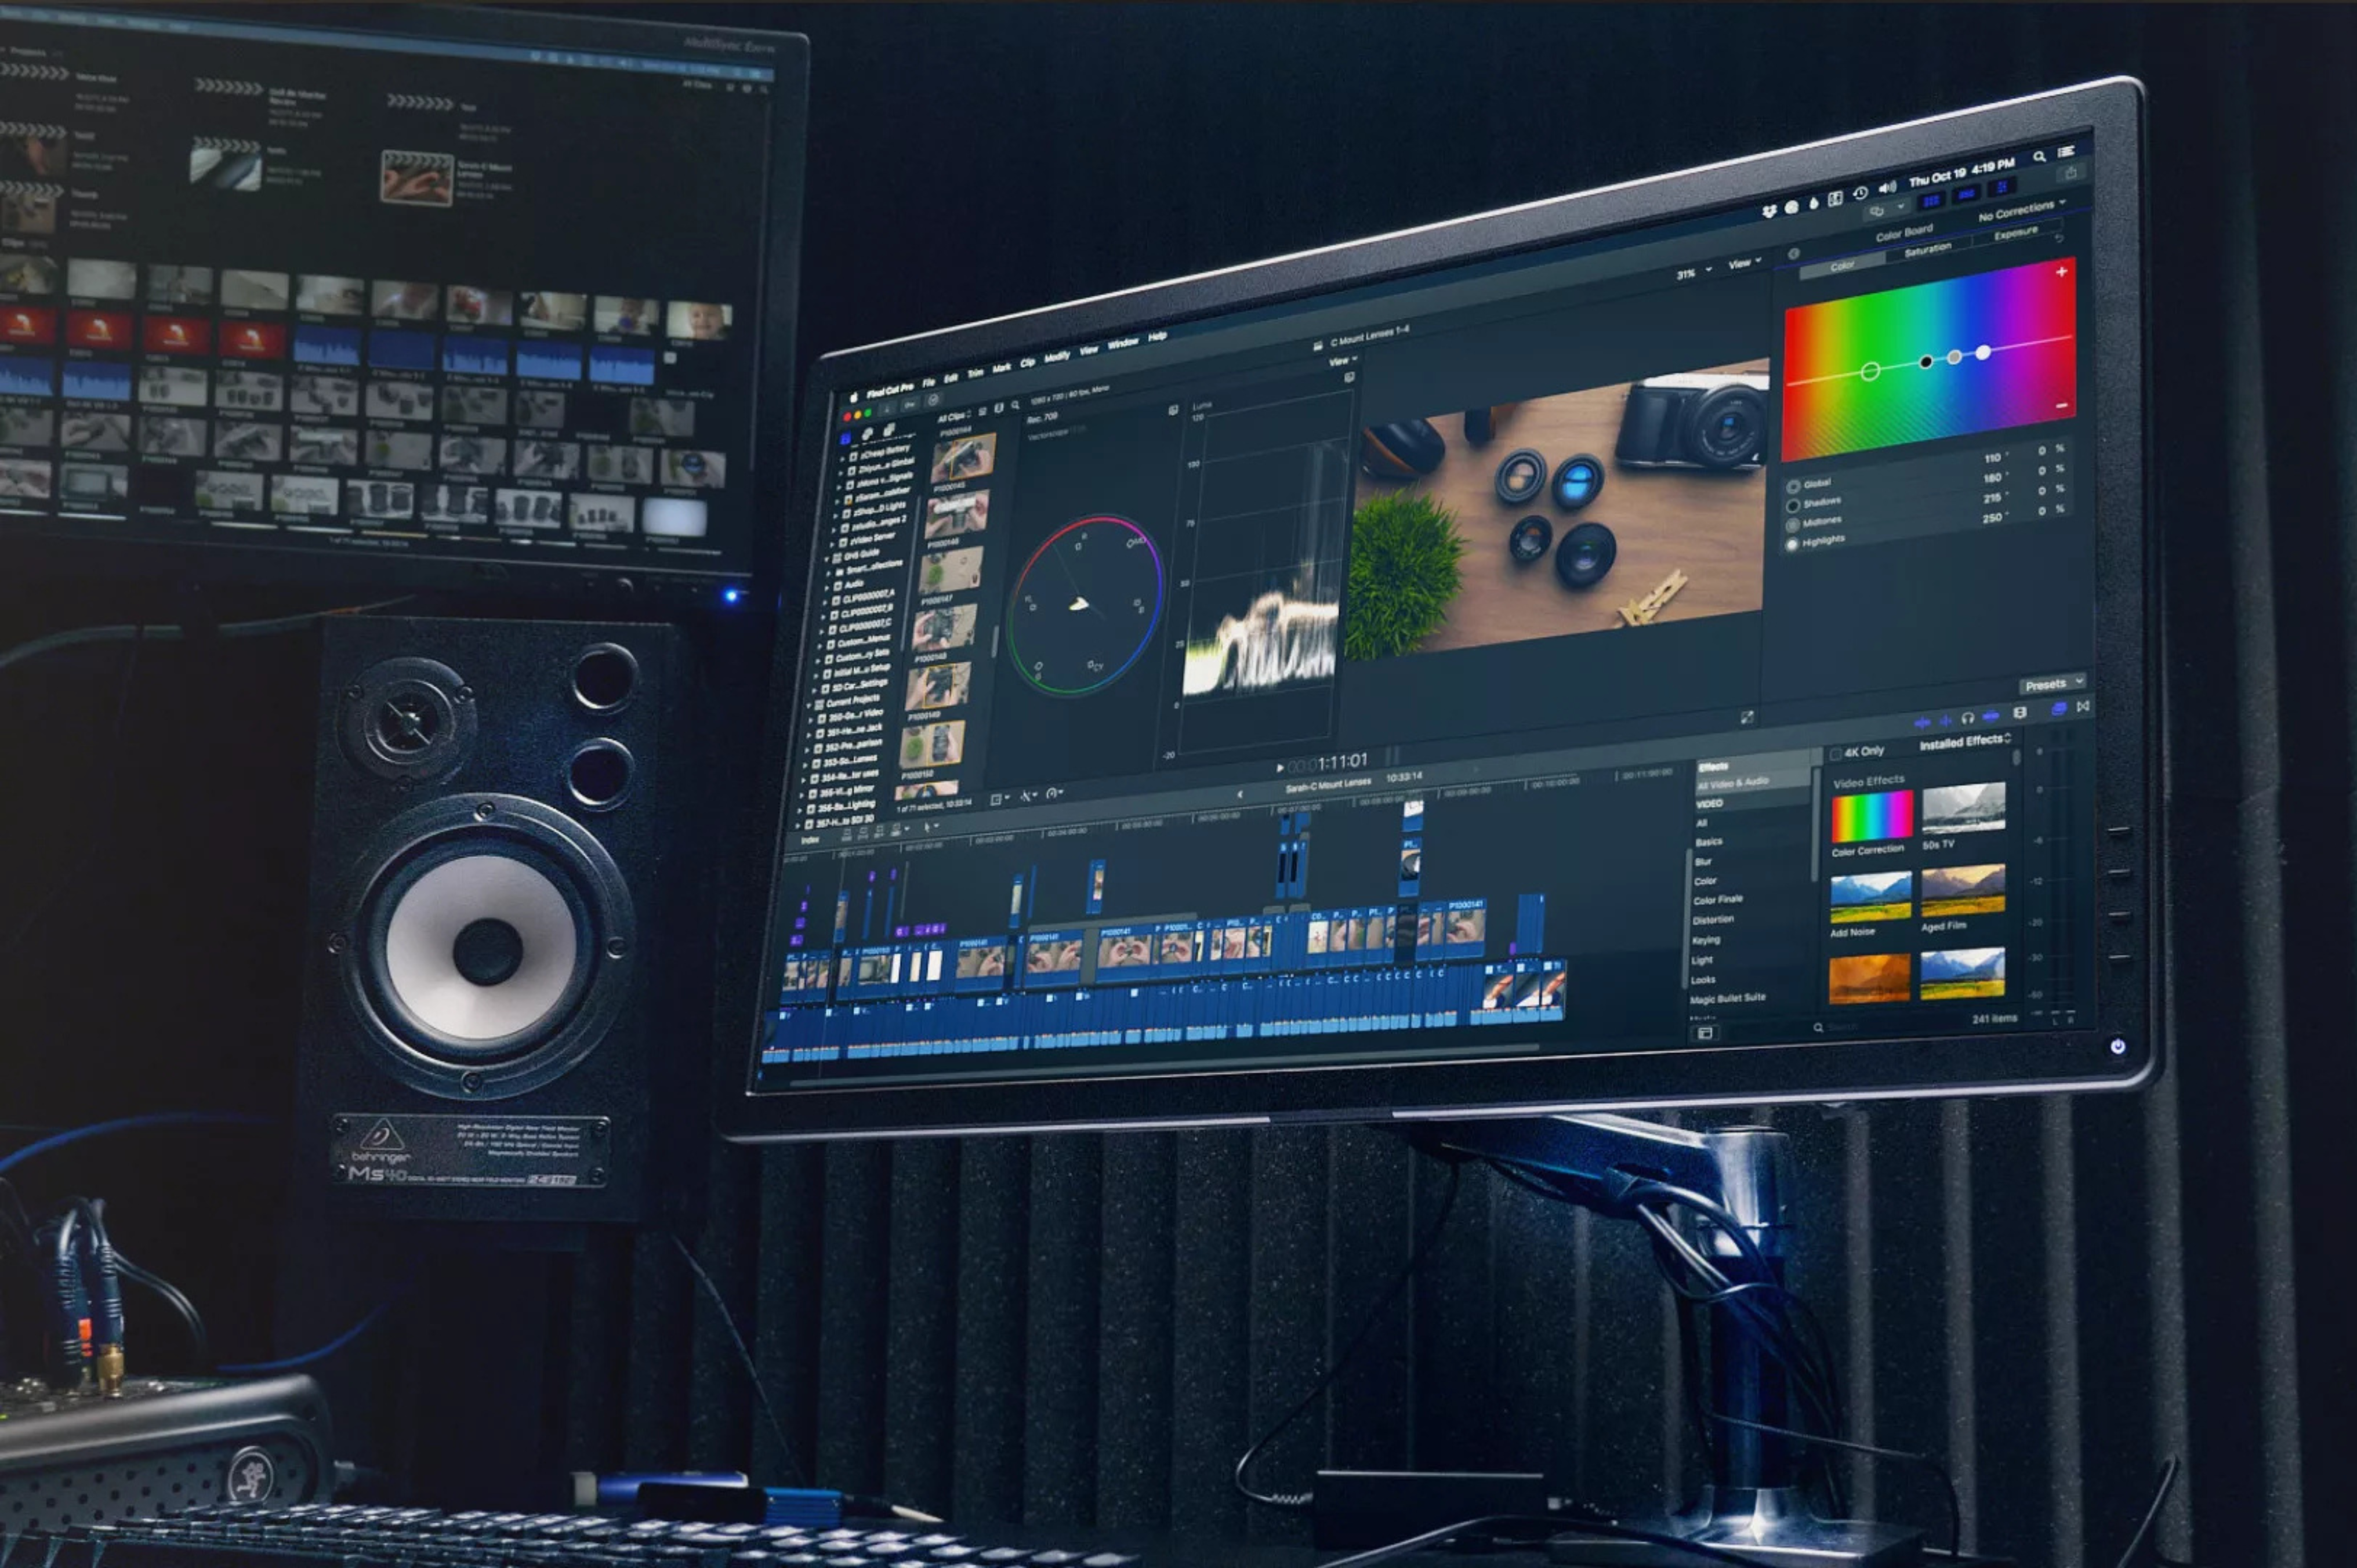
Task: Open the Modify menu
Action: 1056,357
